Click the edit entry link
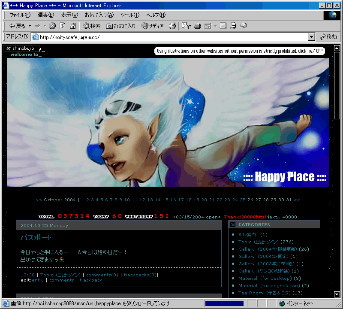343x309 pixels. 38,280
